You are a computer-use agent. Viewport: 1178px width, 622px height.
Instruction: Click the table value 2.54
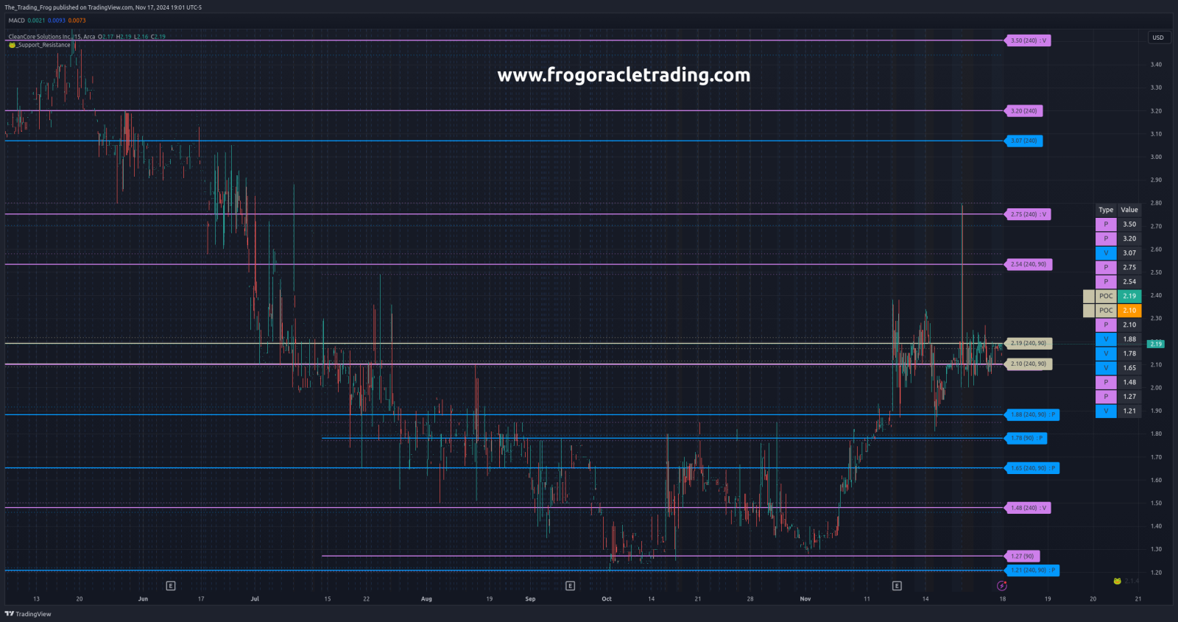[x=1129, y=282]
